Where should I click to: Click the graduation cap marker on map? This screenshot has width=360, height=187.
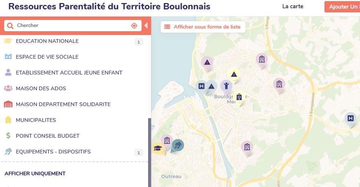[x=158, y=148]
